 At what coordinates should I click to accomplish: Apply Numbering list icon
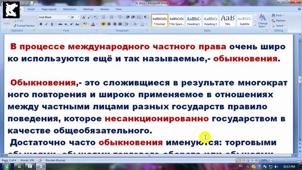[x=111, y=17]
